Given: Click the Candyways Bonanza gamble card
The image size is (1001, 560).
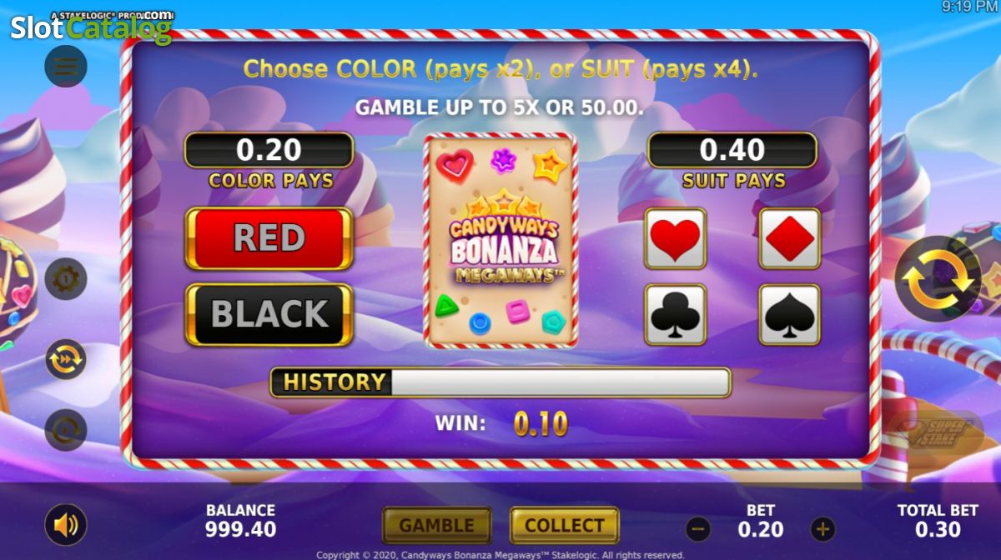Looking at the screenshot, I should 500,239.
